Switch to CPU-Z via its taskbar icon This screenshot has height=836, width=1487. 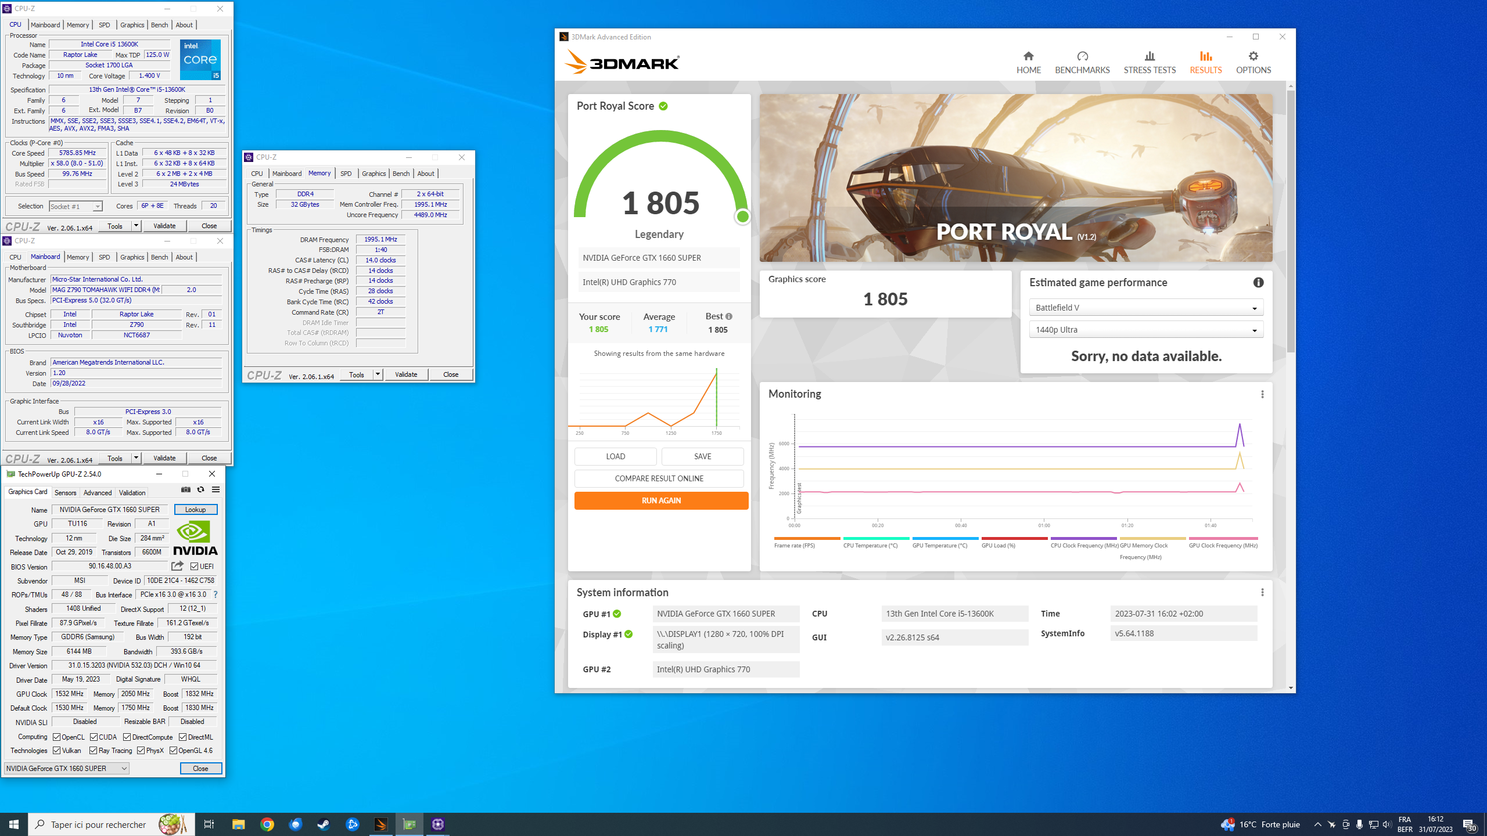[438, 824]
